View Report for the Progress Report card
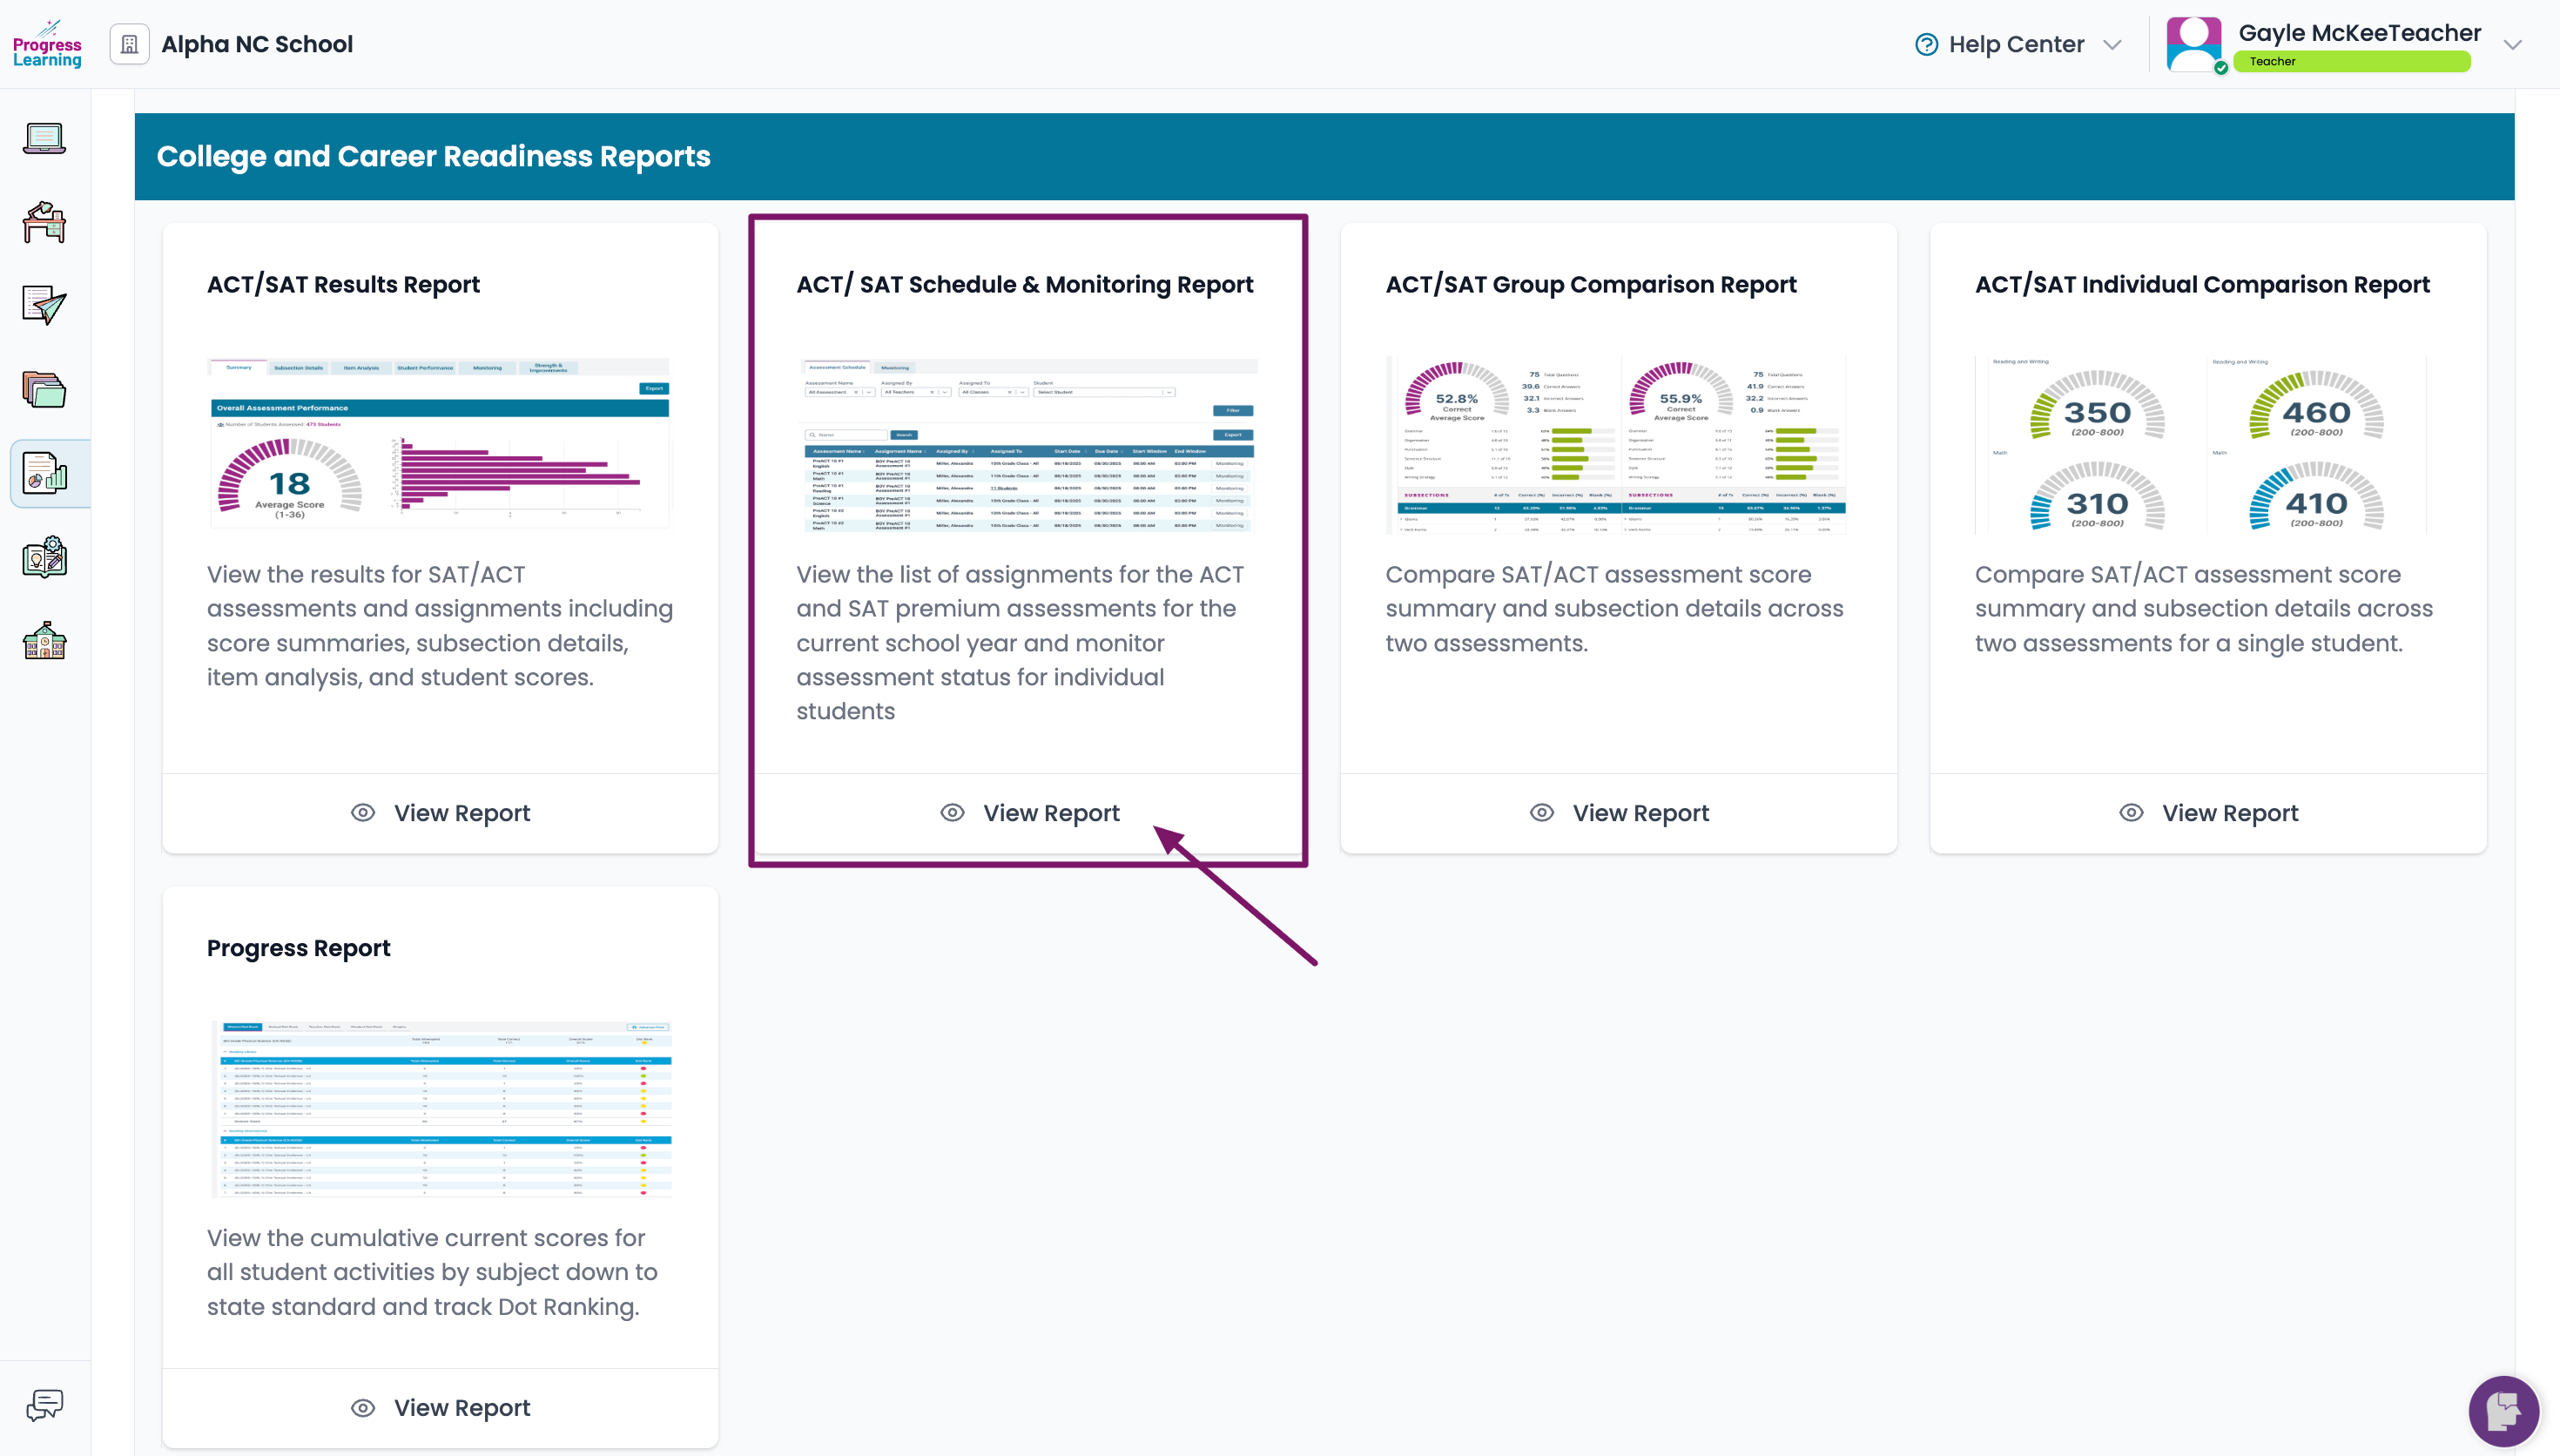This screenshot has height=1456, width=2560. coord(441,1408)
